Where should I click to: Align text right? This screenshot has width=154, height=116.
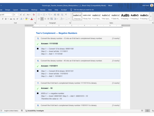[x=45, y=19]
